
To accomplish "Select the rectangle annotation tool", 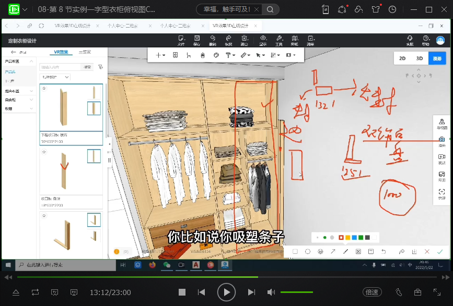I will pos(295,251).
